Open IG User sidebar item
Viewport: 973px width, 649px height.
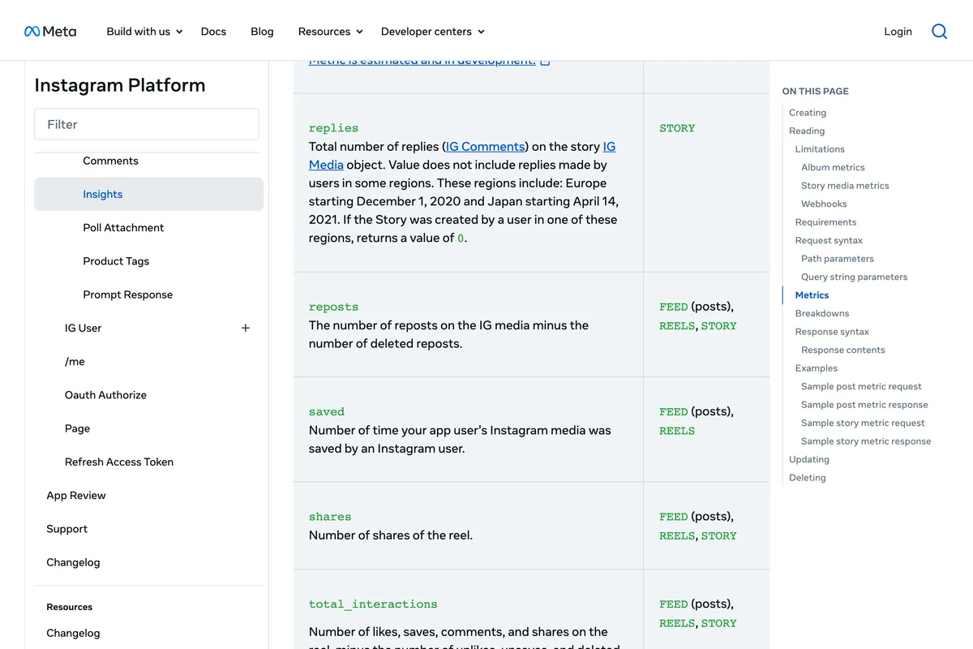[x=83, y=328]
